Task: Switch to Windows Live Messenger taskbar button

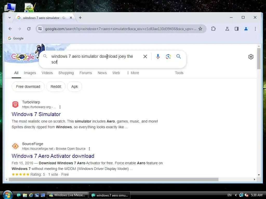Action: coord(68,195)
